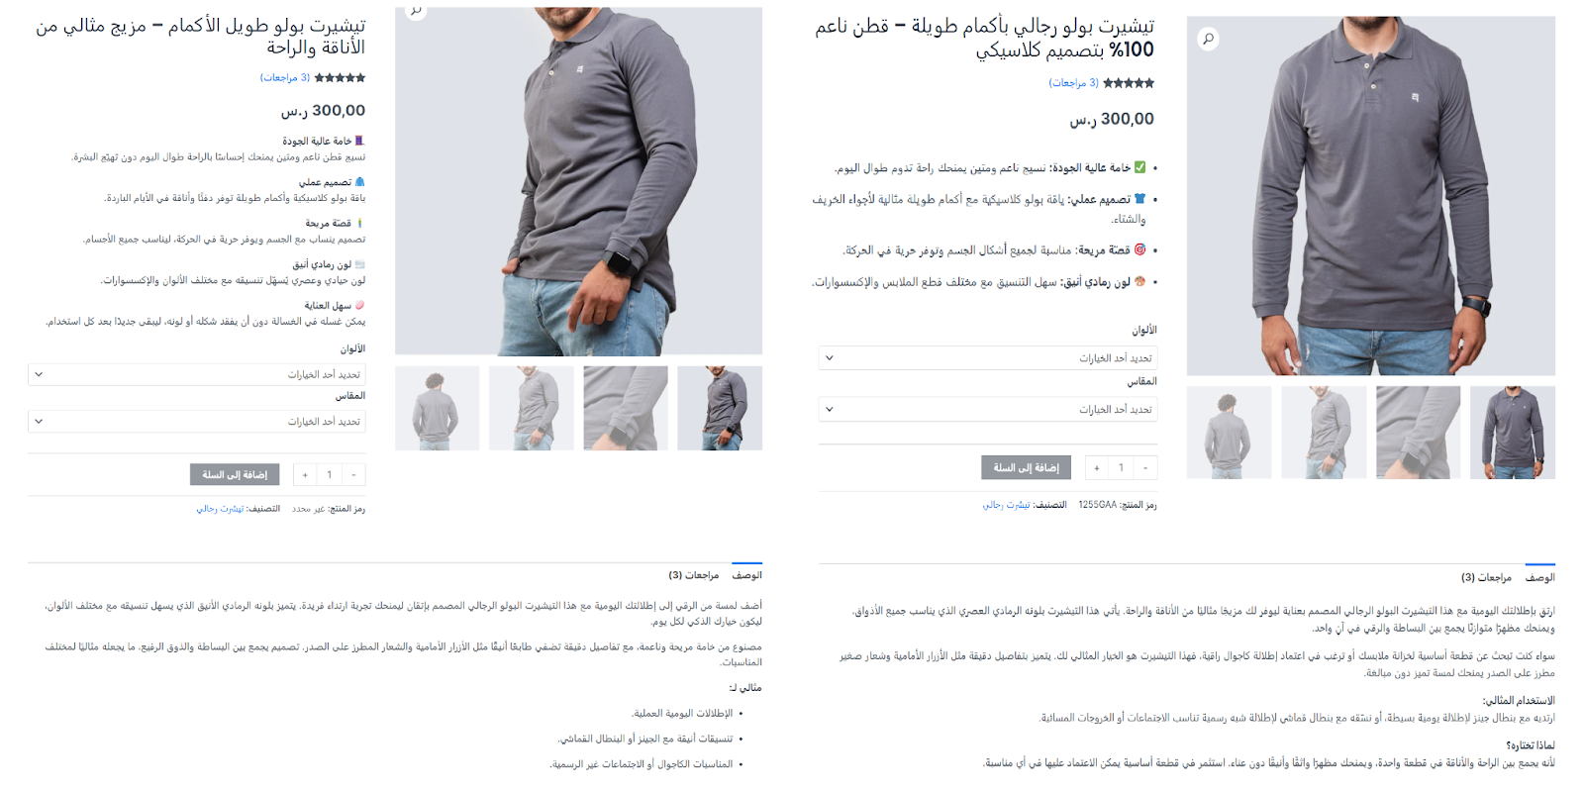Switch to مراجعات (3) tab in right panel
The width and height of the screenshot is (1584, 790).
1486,577
